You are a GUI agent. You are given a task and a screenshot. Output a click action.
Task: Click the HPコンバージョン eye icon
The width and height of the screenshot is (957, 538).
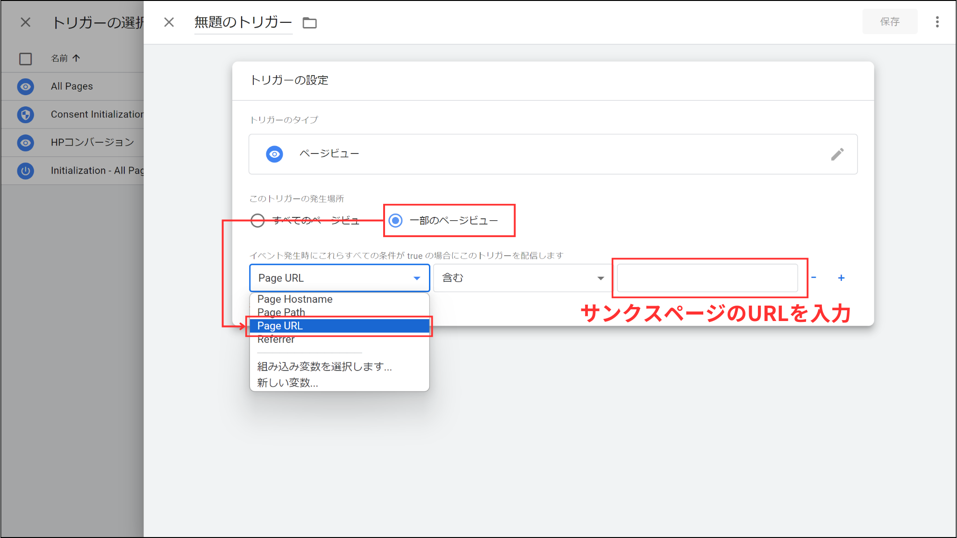26,142
